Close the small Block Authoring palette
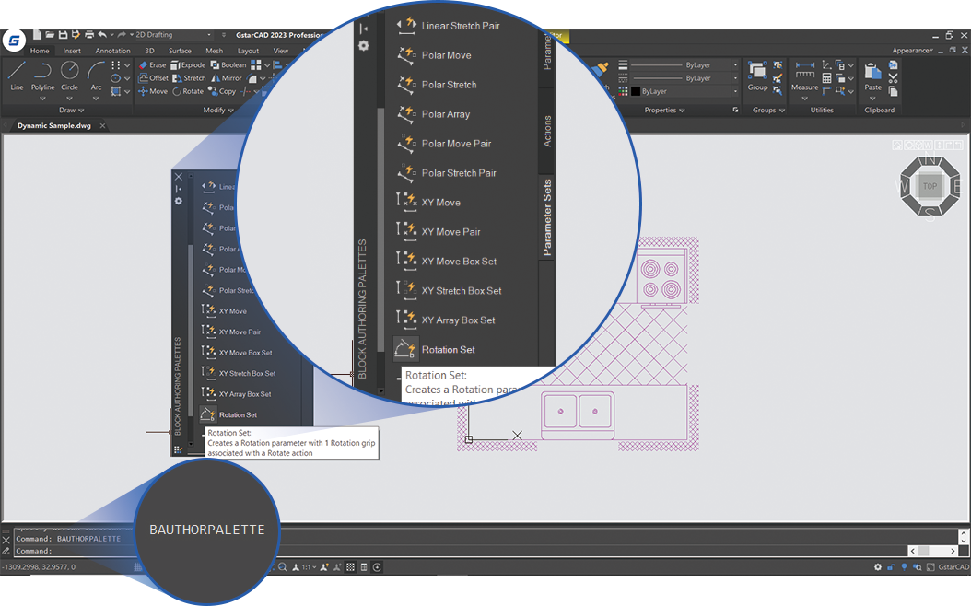Viewport: 971px width, 606px height. point(179,177)
